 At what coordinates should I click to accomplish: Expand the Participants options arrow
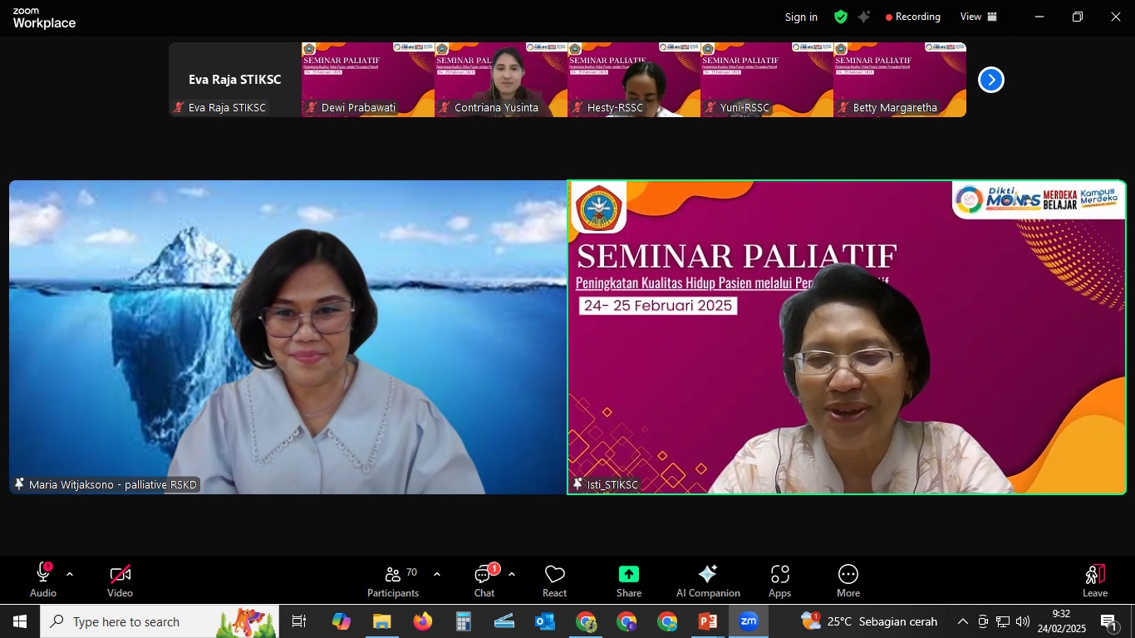(x=437, y=574)
